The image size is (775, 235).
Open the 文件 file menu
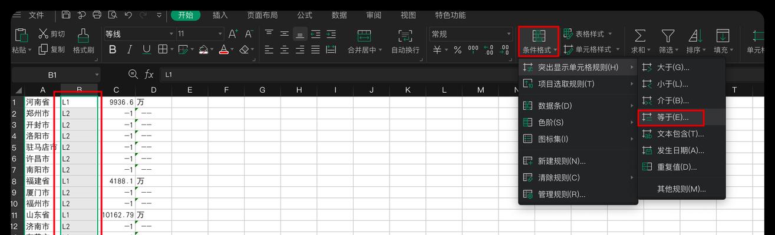coord(36,15)
